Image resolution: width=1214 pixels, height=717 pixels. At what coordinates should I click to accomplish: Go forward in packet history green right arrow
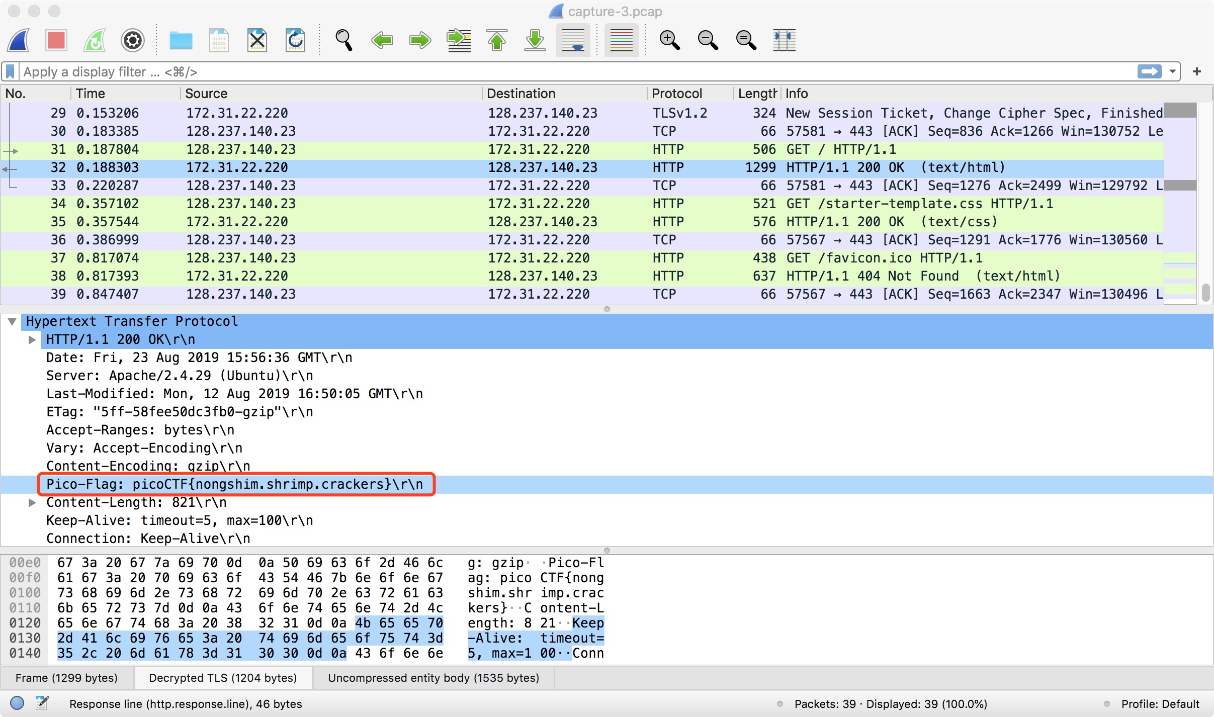[x=420, y=40]
